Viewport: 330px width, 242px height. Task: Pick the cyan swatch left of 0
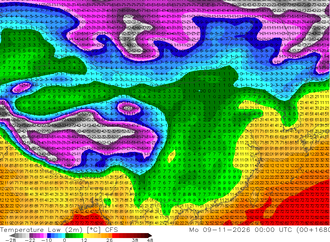tap(63, 236)
